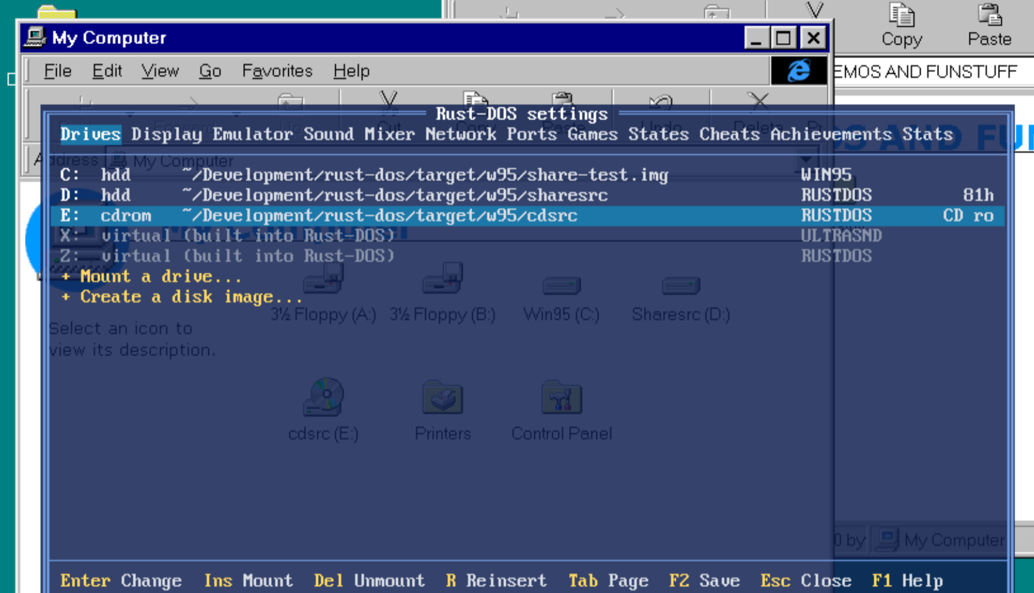Click the "Ins Mount" footer command
This screenshot has height=593, width=1034.
click(248, 581)
